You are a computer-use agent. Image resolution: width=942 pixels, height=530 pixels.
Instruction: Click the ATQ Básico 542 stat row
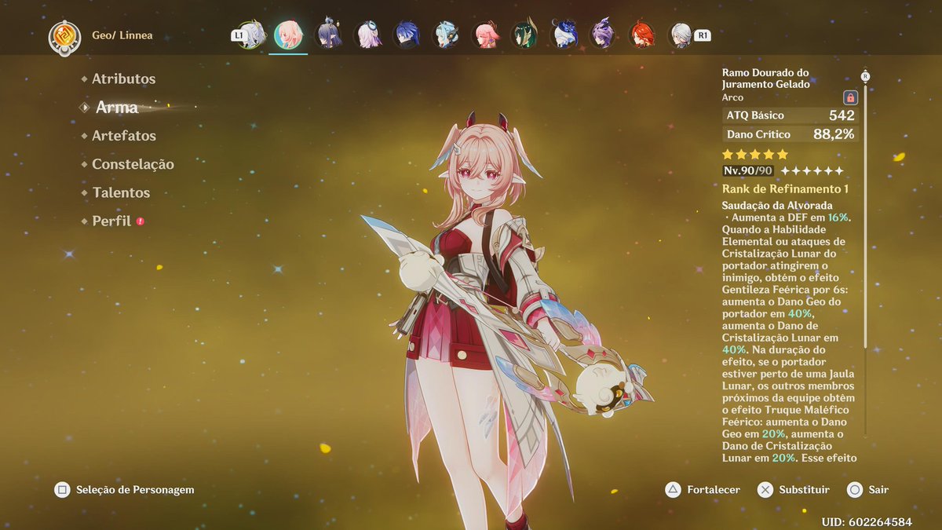(790, 115)
